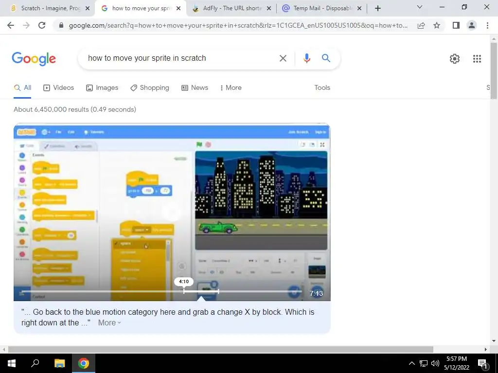Play the featured Scratch video thumbnail
498x373 pixels.
pyautogui.click(x=172, y=212)
